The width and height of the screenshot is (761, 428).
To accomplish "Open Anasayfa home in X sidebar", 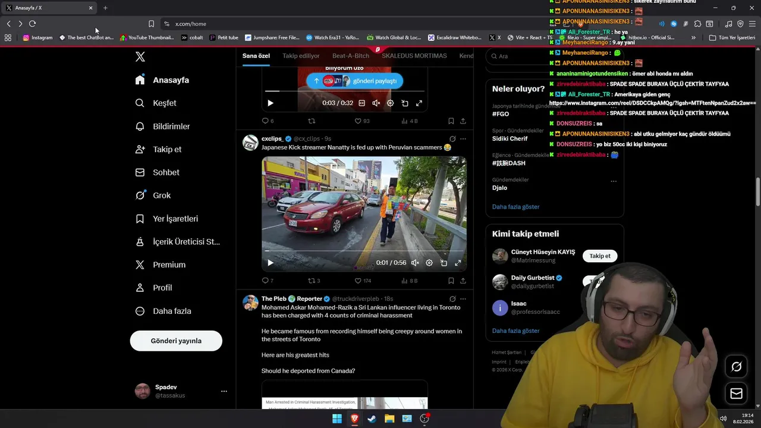I will tap(162, 80).
